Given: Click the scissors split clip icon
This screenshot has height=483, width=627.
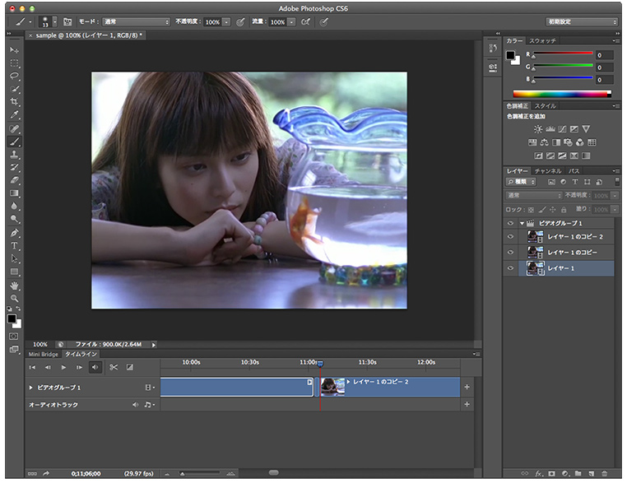Looking at the screenshot, I should [x=114, y=367].
